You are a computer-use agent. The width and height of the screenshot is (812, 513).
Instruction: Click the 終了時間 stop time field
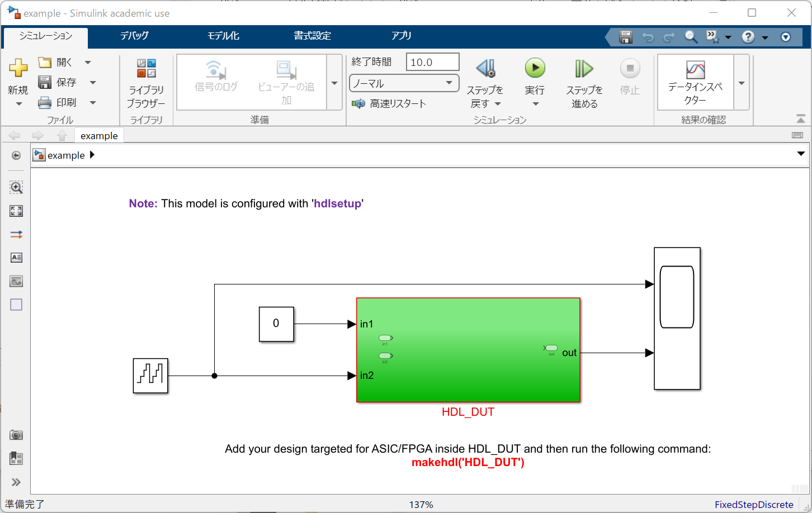pyautogui.click(x=432, y=61)
